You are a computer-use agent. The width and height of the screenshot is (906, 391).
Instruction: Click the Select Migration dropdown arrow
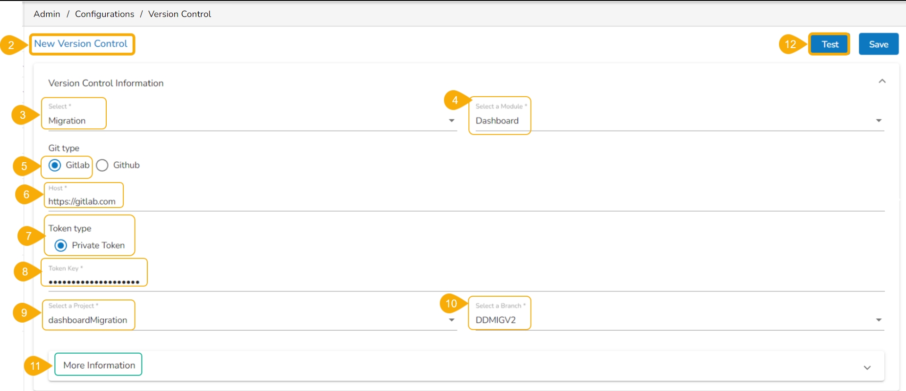pyautogui.click(x=451, y=121)
